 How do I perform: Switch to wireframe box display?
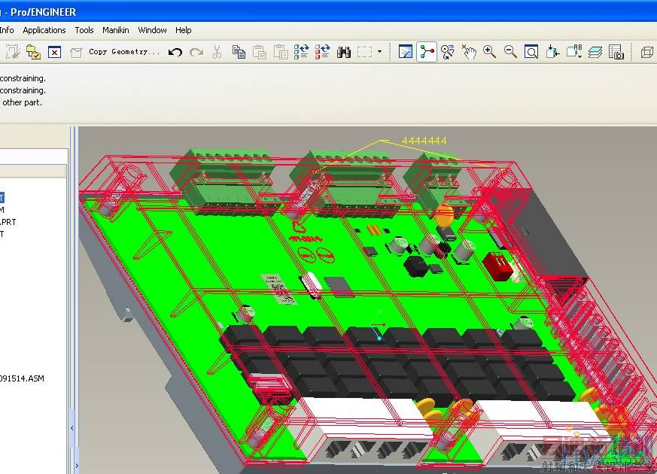(x=647, y=53)
